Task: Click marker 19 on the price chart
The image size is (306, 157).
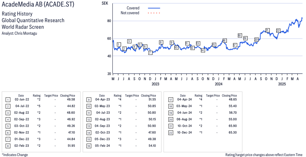Action: tap(245, 38)
